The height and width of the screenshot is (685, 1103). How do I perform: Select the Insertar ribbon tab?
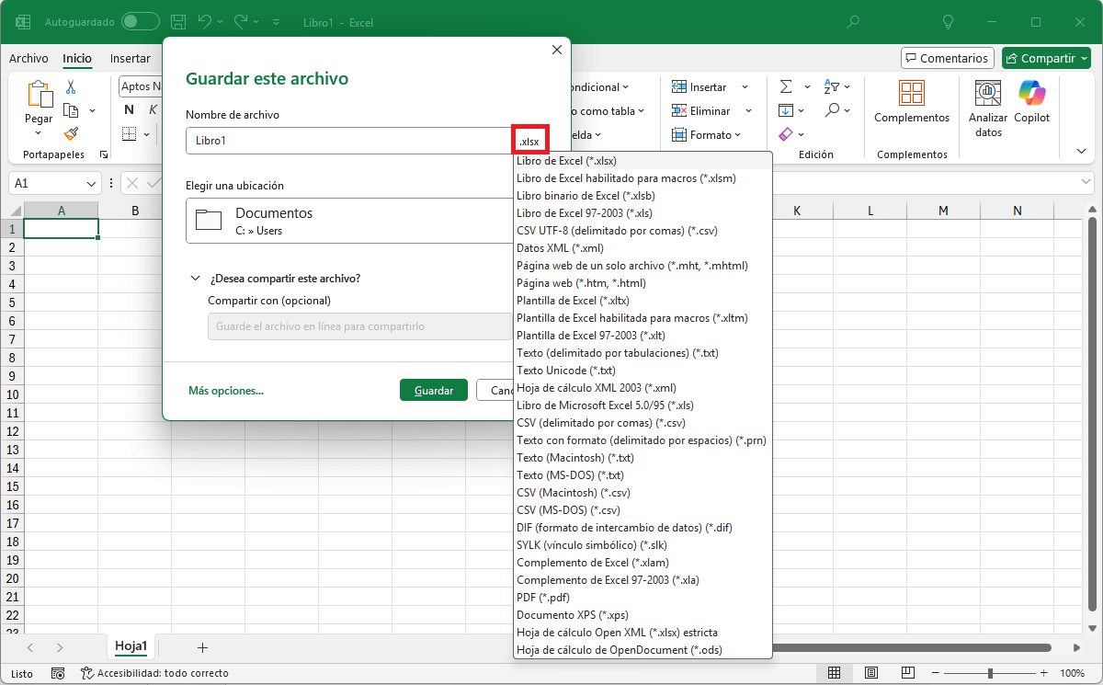(x=131, y=58)
